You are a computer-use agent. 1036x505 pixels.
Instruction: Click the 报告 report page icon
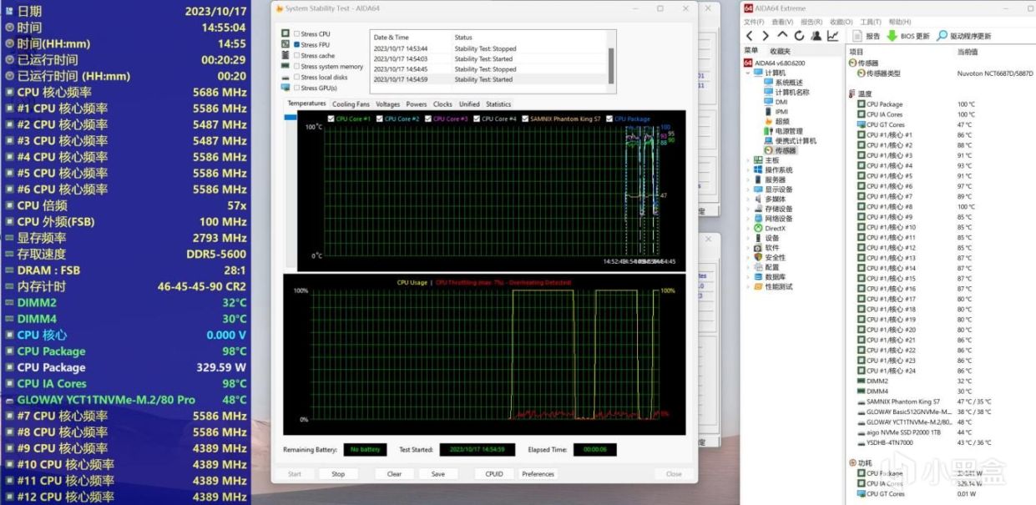click(x=857, y=36)
